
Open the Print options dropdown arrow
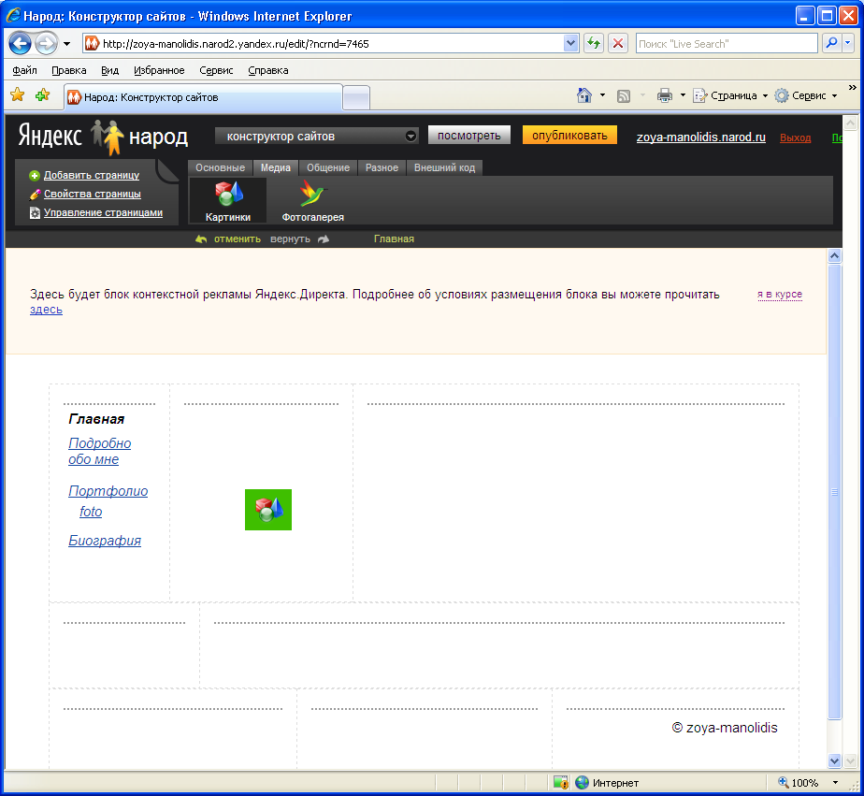pos(683,95)
